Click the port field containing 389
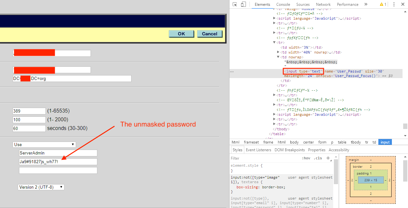Viewport: 408px width, 208px height. pos(29,111)
